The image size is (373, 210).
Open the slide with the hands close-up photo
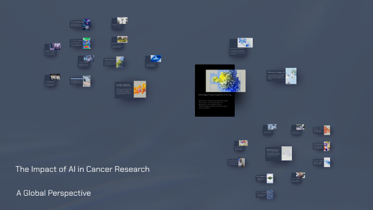click(298, 178)
